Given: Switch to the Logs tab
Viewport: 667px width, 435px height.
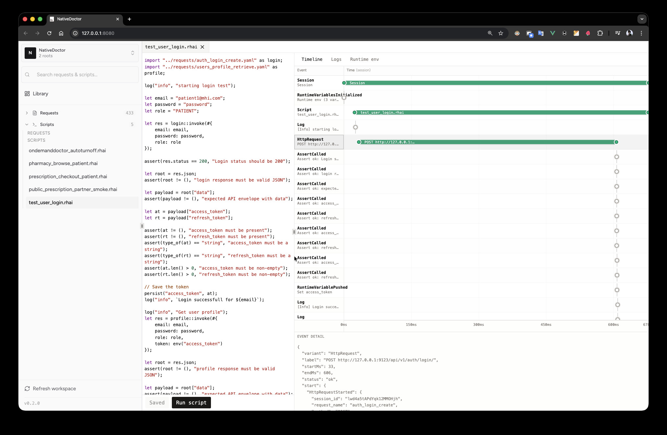Looking at the screenshot, I should 336,59.
